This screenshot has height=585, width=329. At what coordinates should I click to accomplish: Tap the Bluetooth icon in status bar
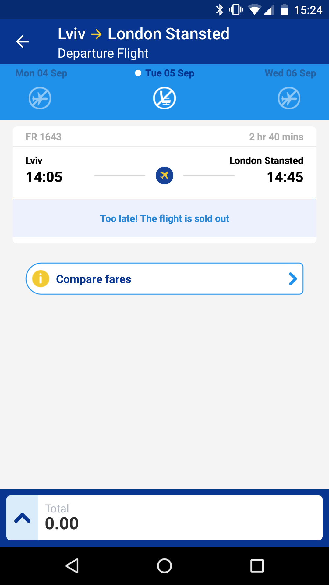[x=219, y=10]
